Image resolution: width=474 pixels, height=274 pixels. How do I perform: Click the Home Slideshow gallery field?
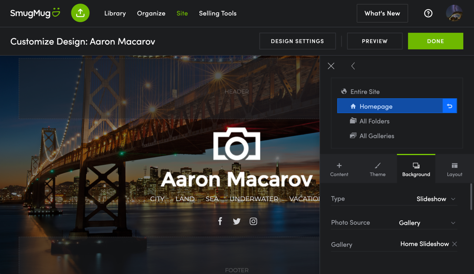click(x=424, y=244)
